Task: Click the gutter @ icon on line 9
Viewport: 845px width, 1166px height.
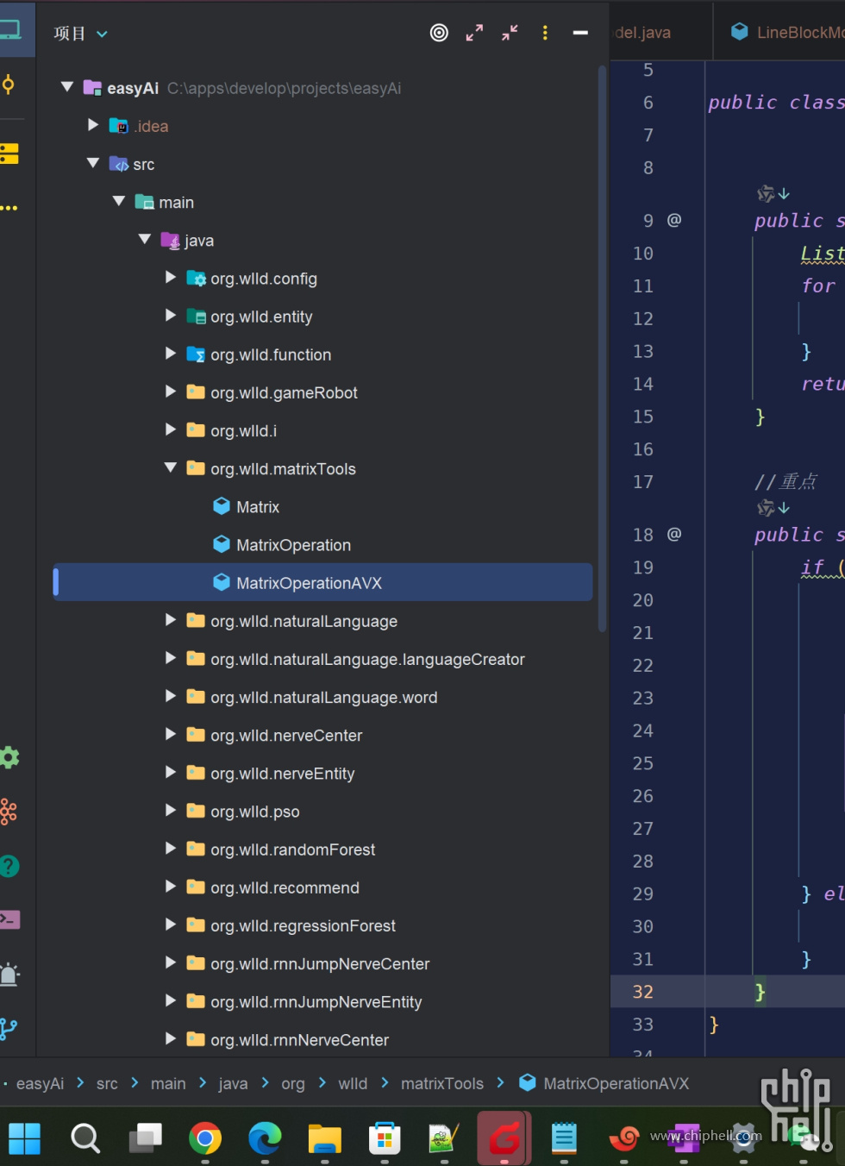Action: click(x=674, y=220)
